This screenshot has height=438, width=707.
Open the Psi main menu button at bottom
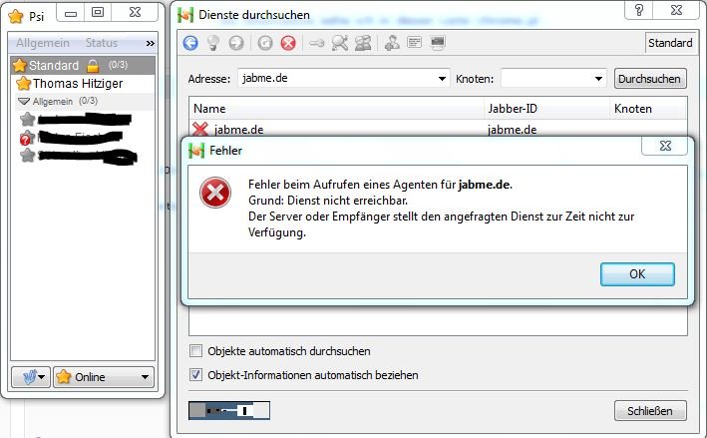pyautogui.click(x=31, y=377)
